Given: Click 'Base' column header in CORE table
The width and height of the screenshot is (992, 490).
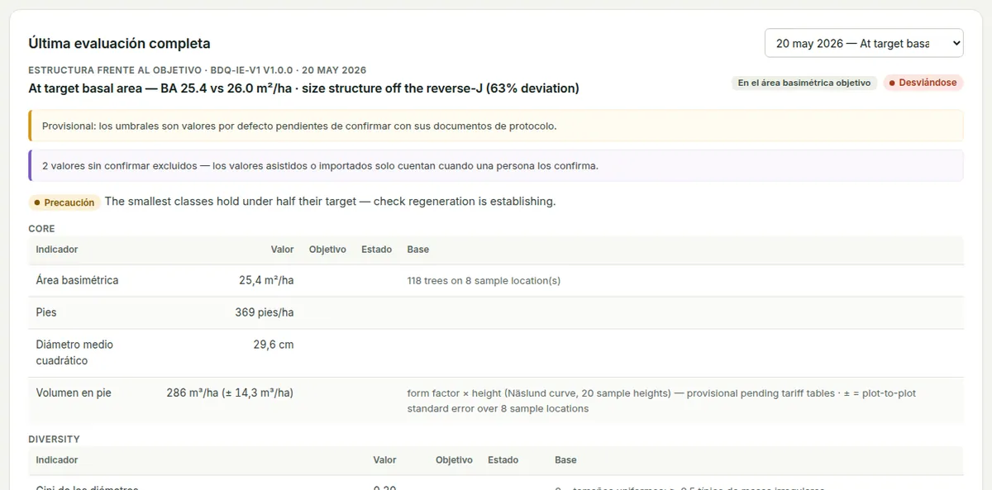Looking at the screenshot, I should click(x=418, y=249).
